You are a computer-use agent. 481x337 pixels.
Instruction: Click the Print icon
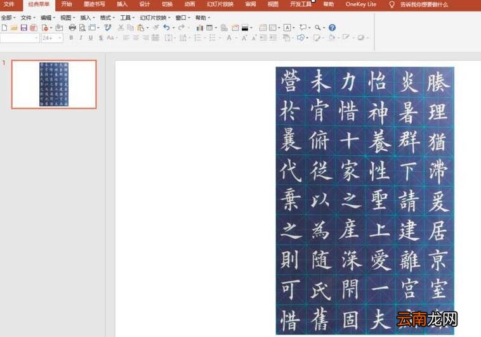click(x=72, y=28)
